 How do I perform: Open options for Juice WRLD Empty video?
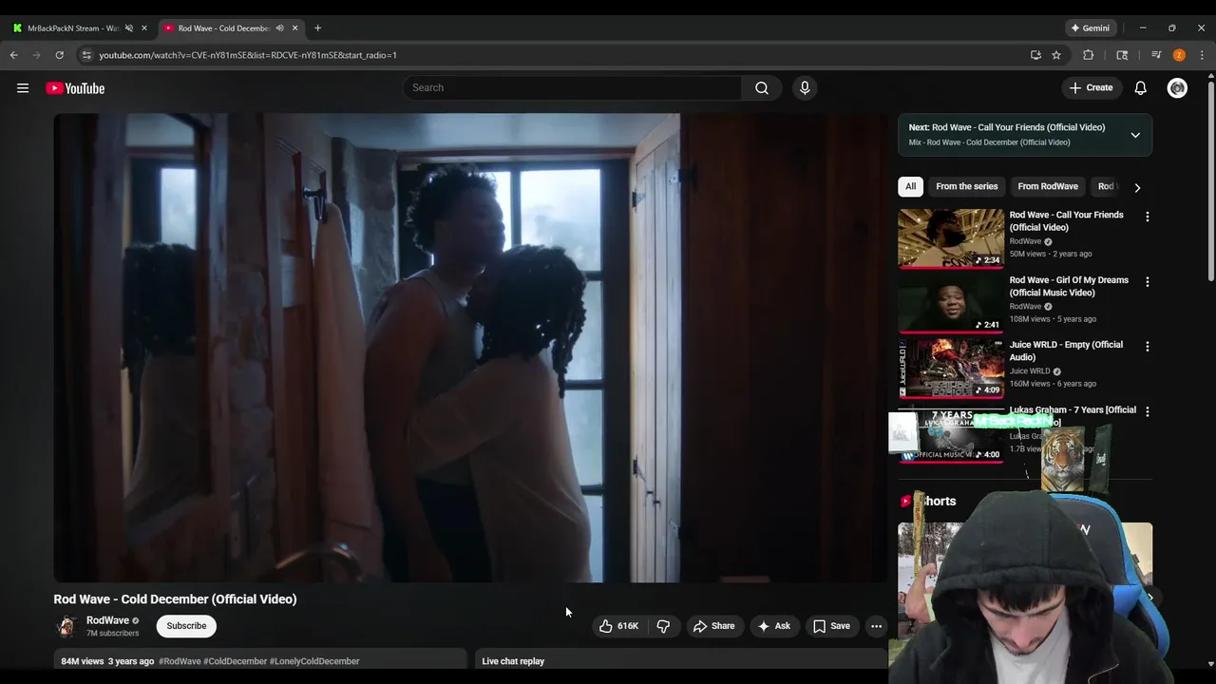click(x=1147, y=347)
